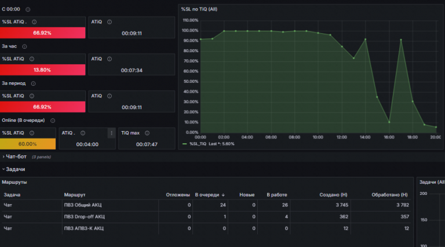Click info icon of ATiQ under За период
The height and width of the screenshot is (247, 445).
point(110,96)
